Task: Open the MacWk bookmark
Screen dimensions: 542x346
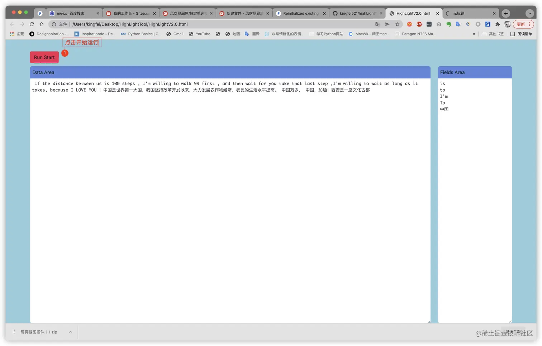Action: pos(369,34)
